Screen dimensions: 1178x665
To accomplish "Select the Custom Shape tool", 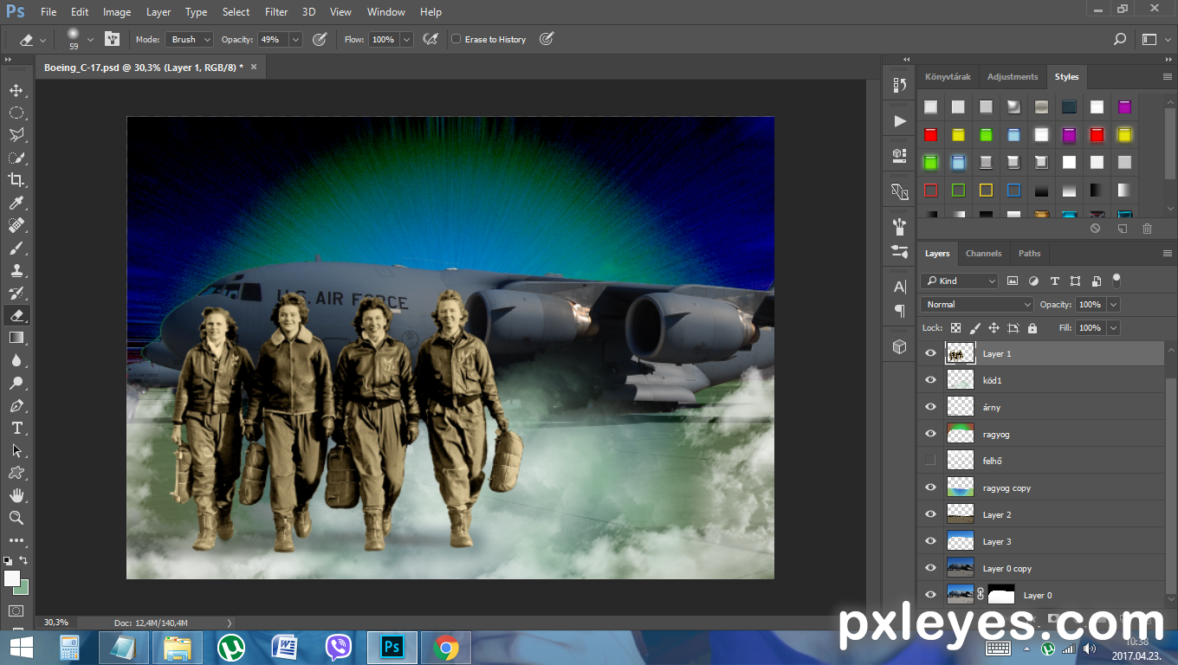I will click(16, 473).
